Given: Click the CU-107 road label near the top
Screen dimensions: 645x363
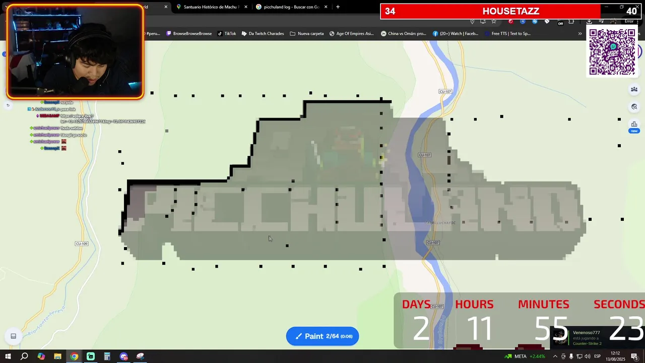Looking at the screenshot, I should 445,91.
